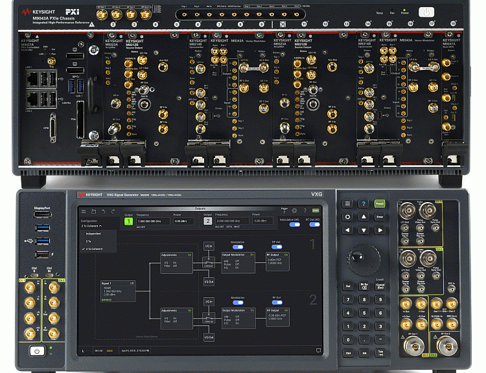This screenshot has height=373, width=486.
Task: Click channel 2 Internal switch block
Action: [x=209, y=318]
